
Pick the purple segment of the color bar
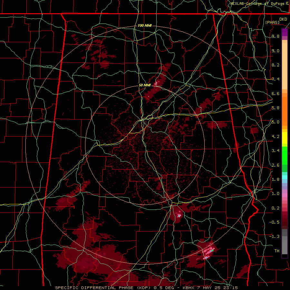285,32
